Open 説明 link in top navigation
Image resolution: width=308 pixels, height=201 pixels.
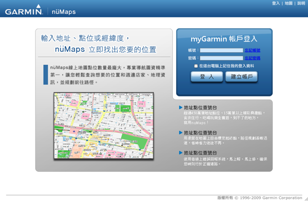click(x=301, y=4)
